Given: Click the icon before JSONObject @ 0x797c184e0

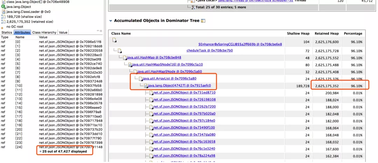Looking at the screenshot, I should (151, 121).
